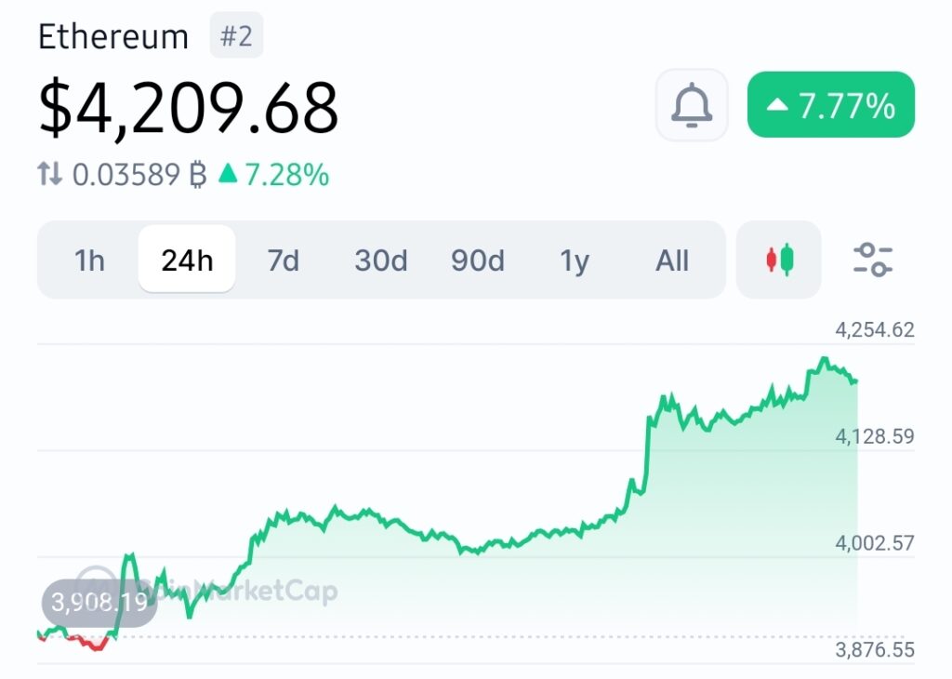Select the 24h time range
The width and height of the screenshot is (952, 679).
tap(187, 260)
